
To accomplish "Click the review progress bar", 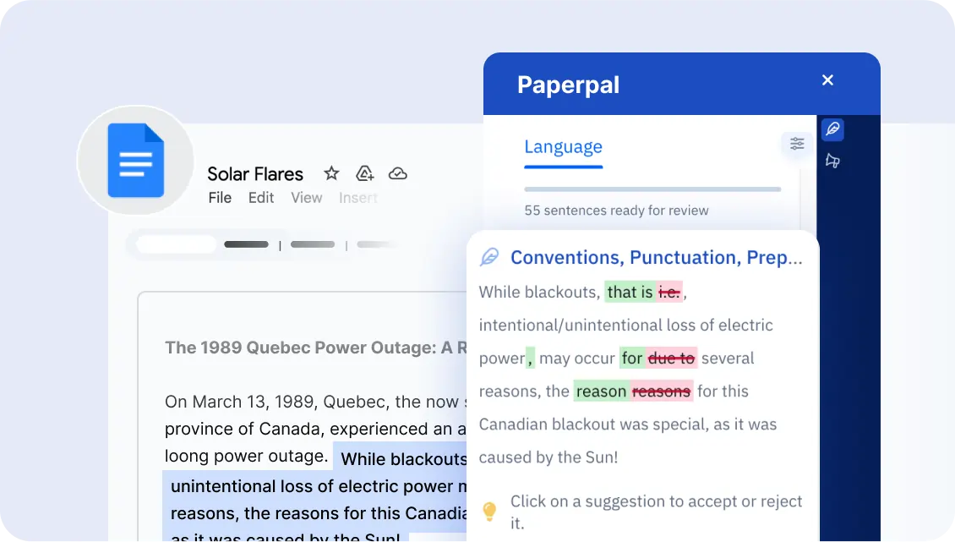I will [x=652, y=189].
